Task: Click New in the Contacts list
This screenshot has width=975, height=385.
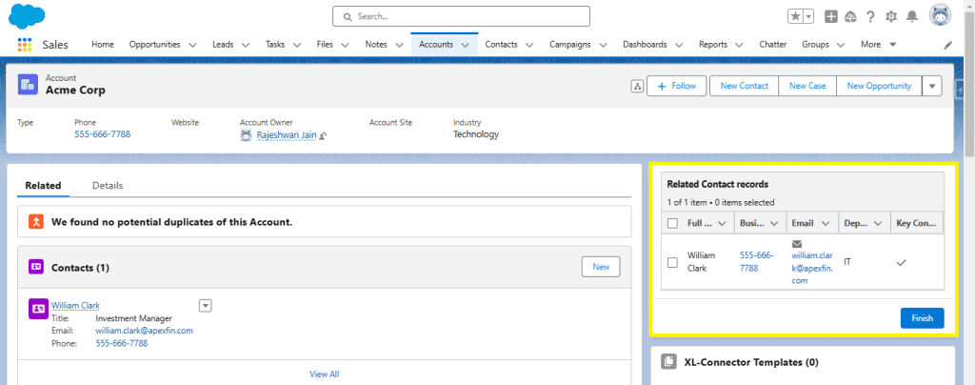Action: [602, 267]
